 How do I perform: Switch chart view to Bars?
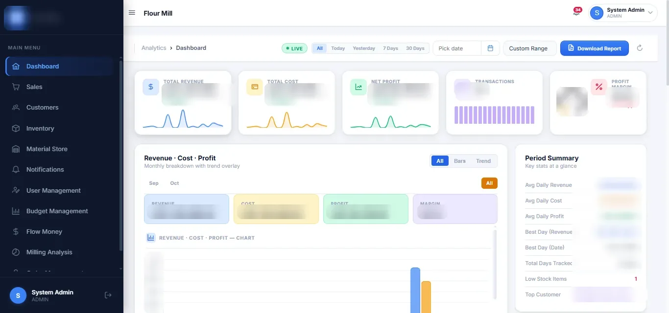point(460,161)
